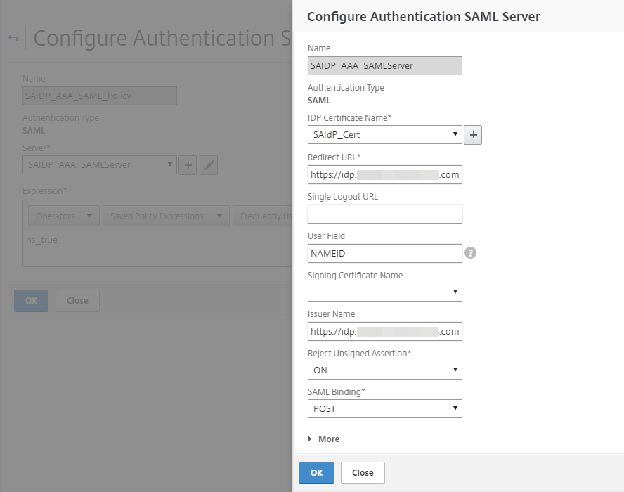Click the Close button under the Expression box

click(x=77, y=301)
